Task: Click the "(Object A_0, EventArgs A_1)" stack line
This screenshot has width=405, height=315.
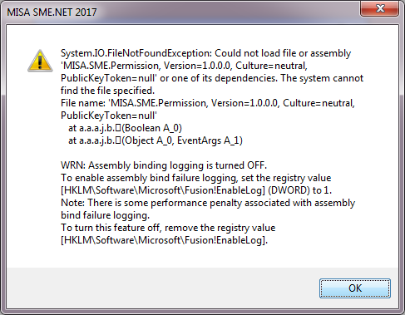Action: pos(156,140)
